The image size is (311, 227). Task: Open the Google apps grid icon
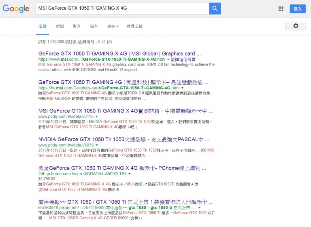coord(281,9)
